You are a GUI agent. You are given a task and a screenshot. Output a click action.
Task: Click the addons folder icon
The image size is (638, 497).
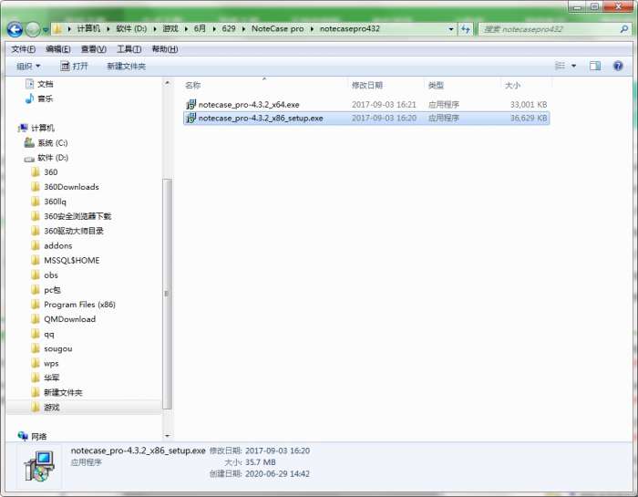(x=36, y=245)
